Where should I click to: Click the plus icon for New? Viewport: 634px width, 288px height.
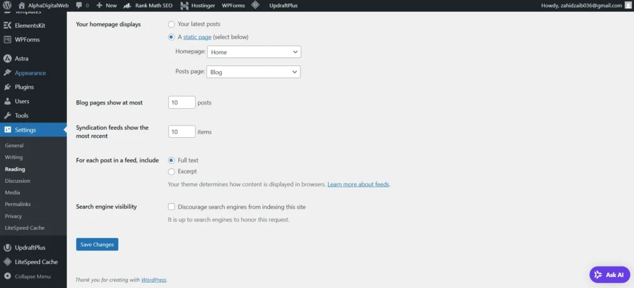[x=100, y=6]
